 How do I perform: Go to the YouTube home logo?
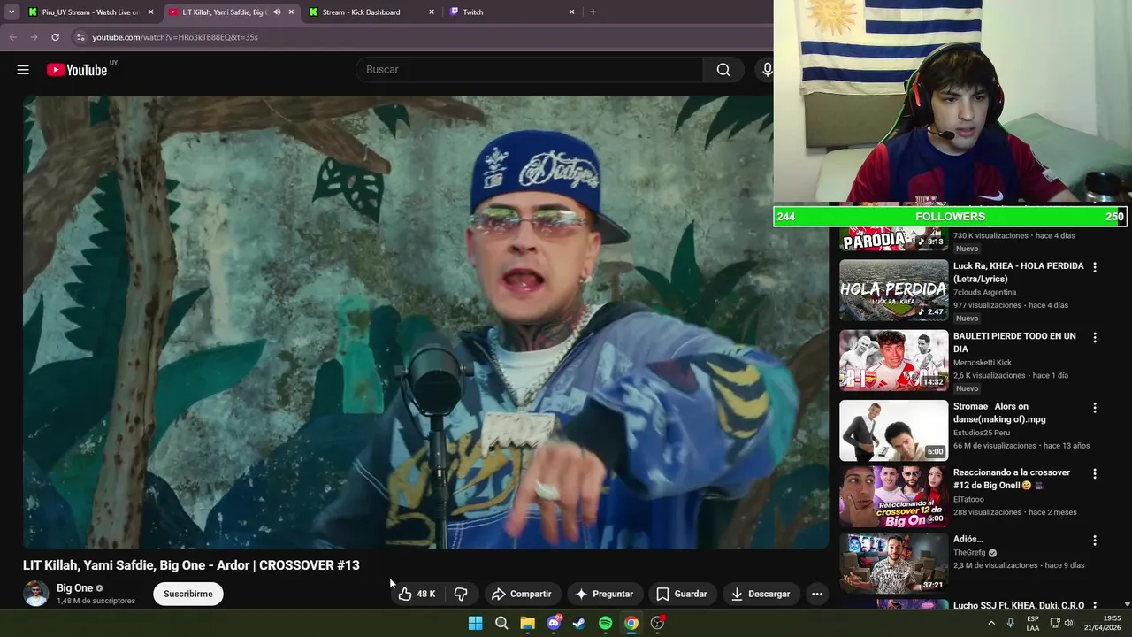pyautogui.click(x=77, y=70)
